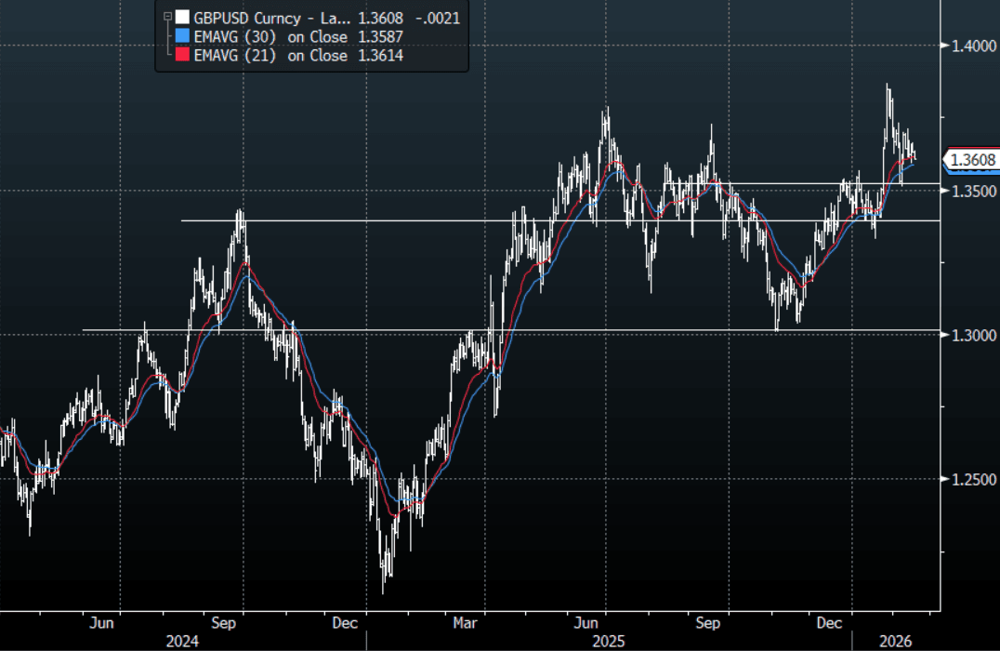Click the 1.4000 price axis label

(x=970, y=46)
